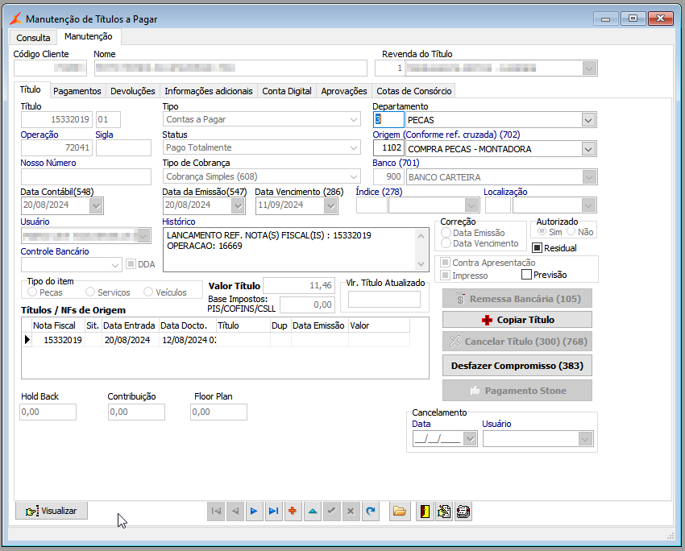Viewport: 685px width, 551px height.
Task: Click the exit door icon
Action: click(x=424, y=511)
